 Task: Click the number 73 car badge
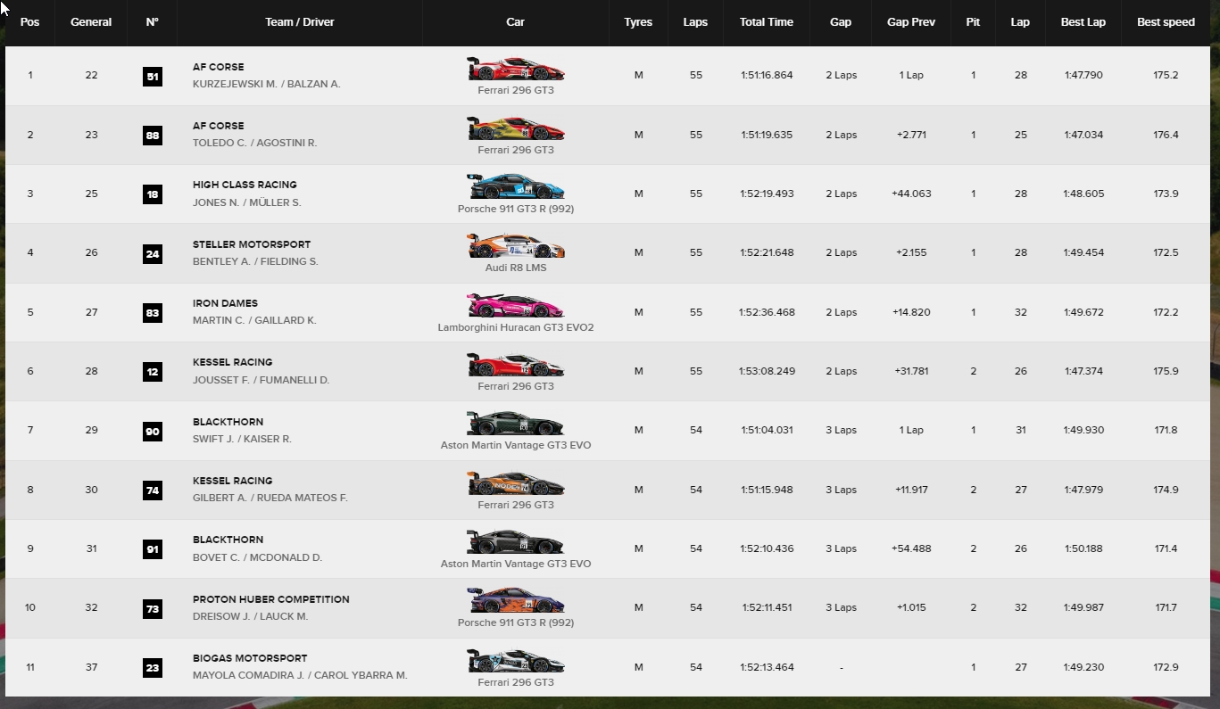pyautogui.click(x=153, y=608)
